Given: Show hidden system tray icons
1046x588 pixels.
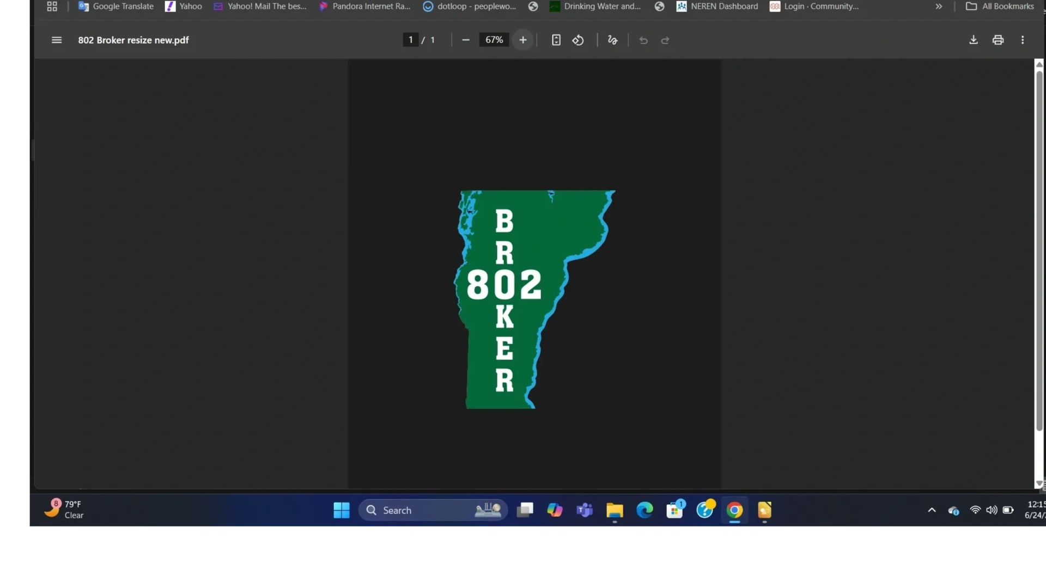Looking at the screenshot, I should [x=932, y=510].
